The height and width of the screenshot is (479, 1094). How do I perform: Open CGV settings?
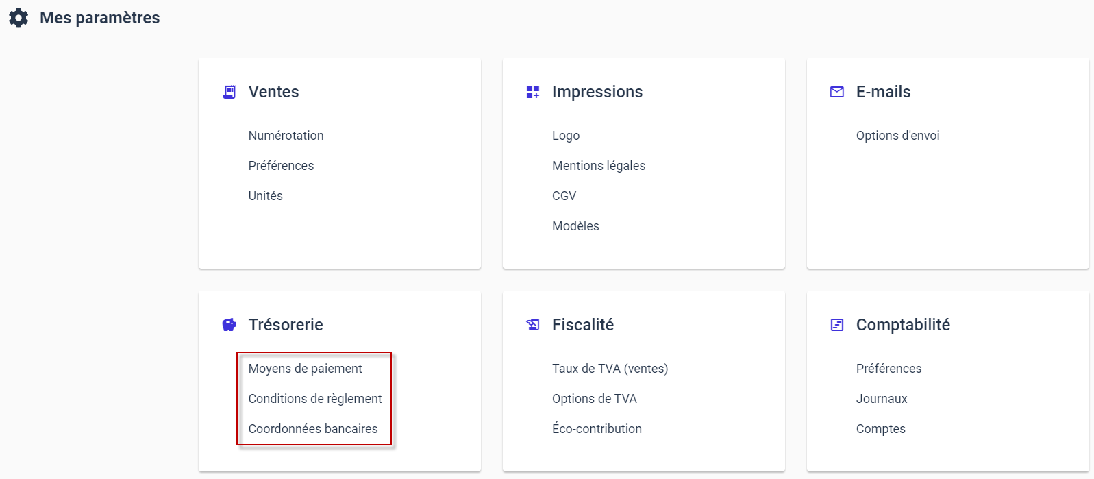(x=564, y=196)
